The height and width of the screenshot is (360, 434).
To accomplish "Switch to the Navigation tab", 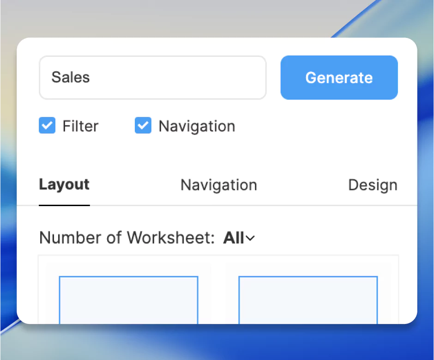I will tap(218, 185).
